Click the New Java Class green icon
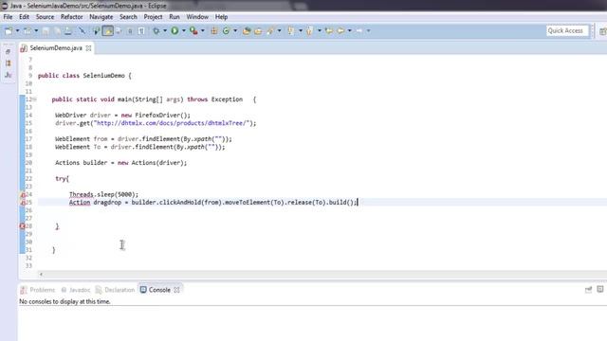 [x=226, y=31]
